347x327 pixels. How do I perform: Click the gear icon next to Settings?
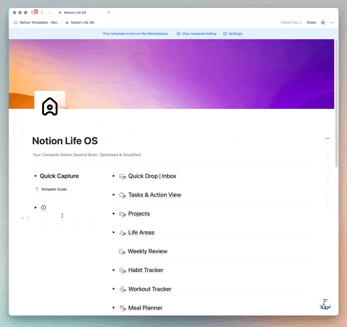225,34
